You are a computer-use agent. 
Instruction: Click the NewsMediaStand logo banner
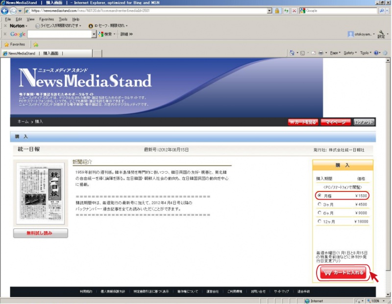[85, 78]
